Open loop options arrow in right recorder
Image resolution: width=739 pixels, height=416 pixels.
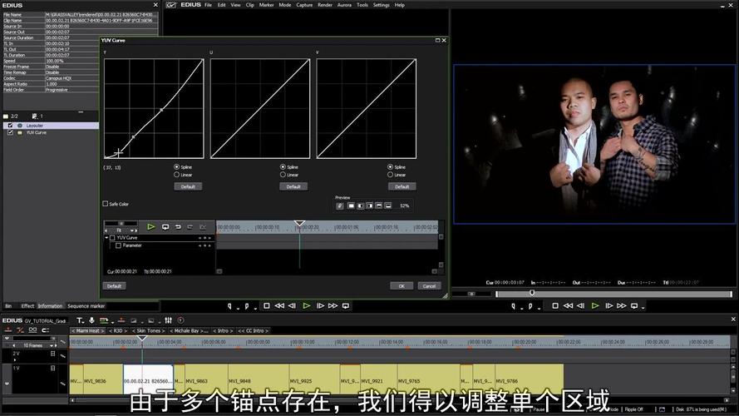click(643, 308)
